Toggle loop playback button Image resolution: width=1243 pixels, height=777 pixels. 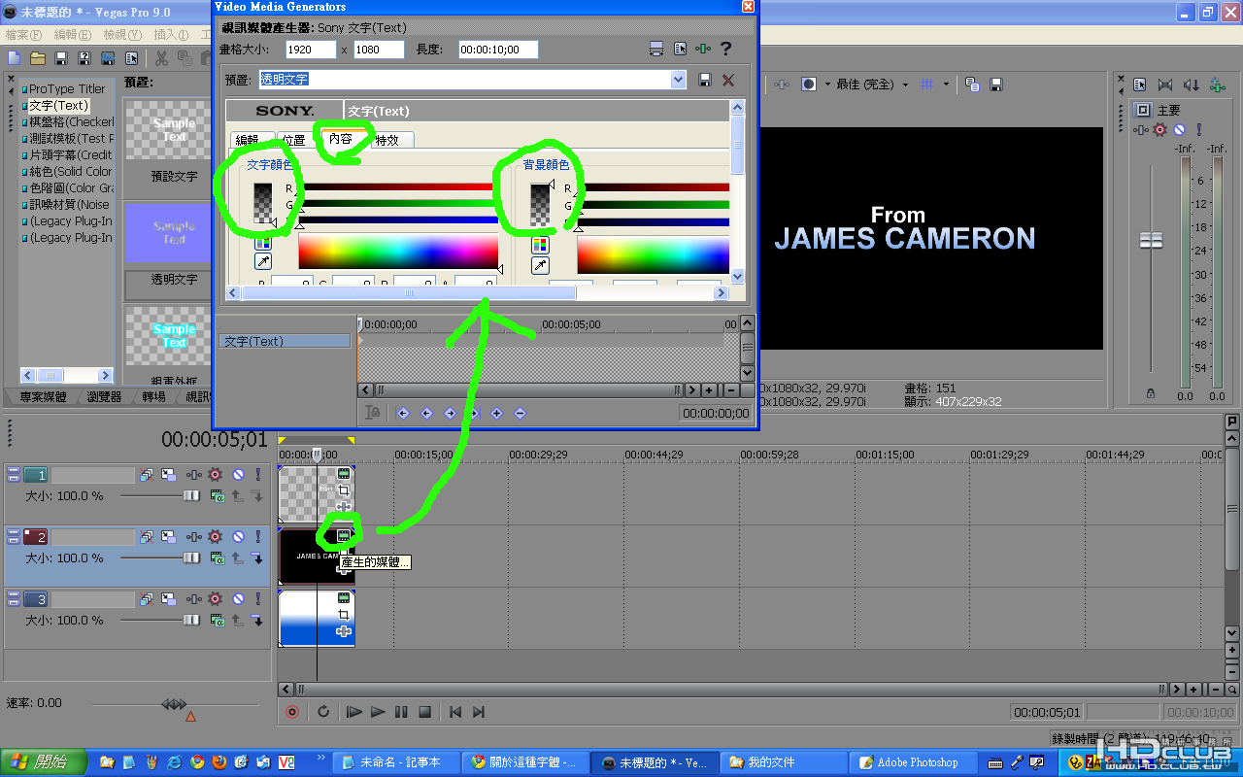[x=323, y=712]
